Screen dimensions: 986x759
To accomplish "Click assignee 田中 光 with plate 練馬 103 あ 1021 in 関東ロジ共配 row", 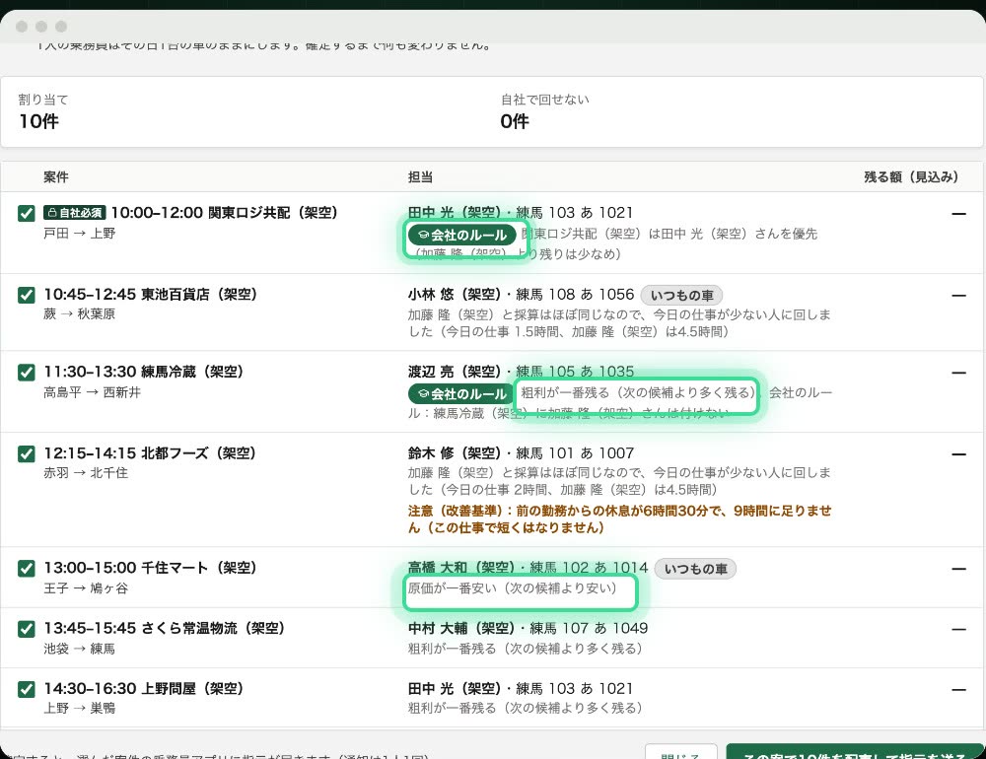I will [520, 213].
